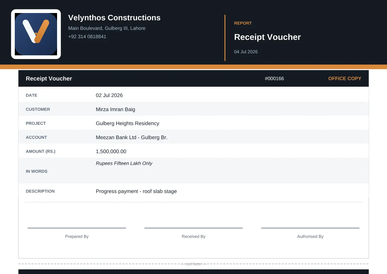Select the text 'Rupees Fifteen Lakh Only'
This screenshot has width=387, height=274.
(124, 163)
